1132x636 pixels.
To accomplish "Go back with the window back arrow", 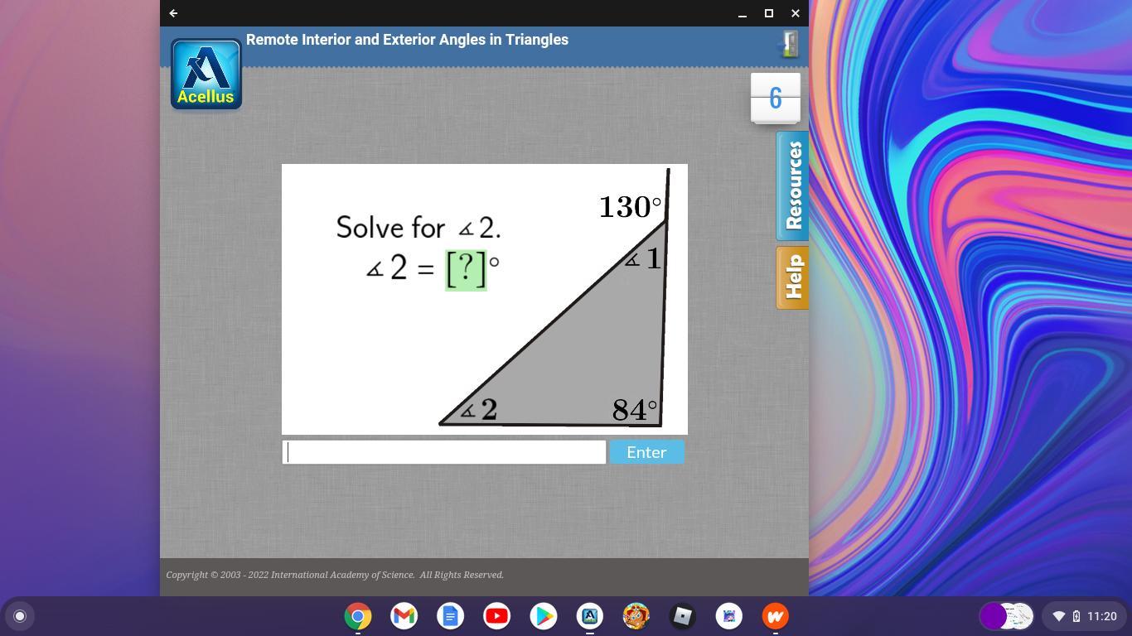I will (x=173, y=13).
